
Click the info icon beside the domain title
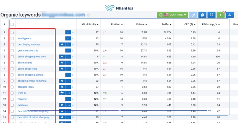[x=88, y=15]
